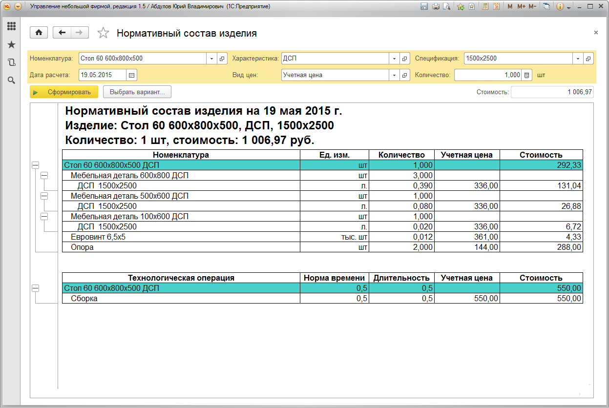Click the Сформировать button

(x=64, y=92)
